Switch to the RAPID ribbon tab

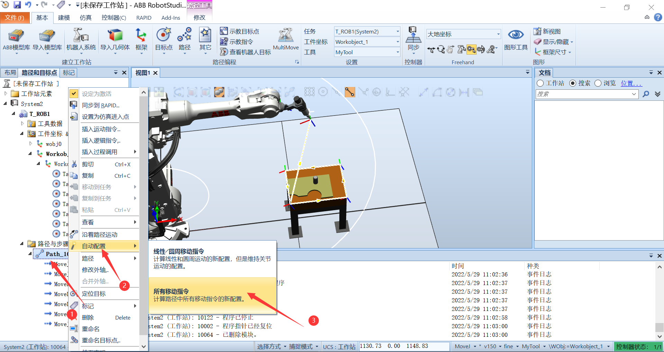coord(144,18)
